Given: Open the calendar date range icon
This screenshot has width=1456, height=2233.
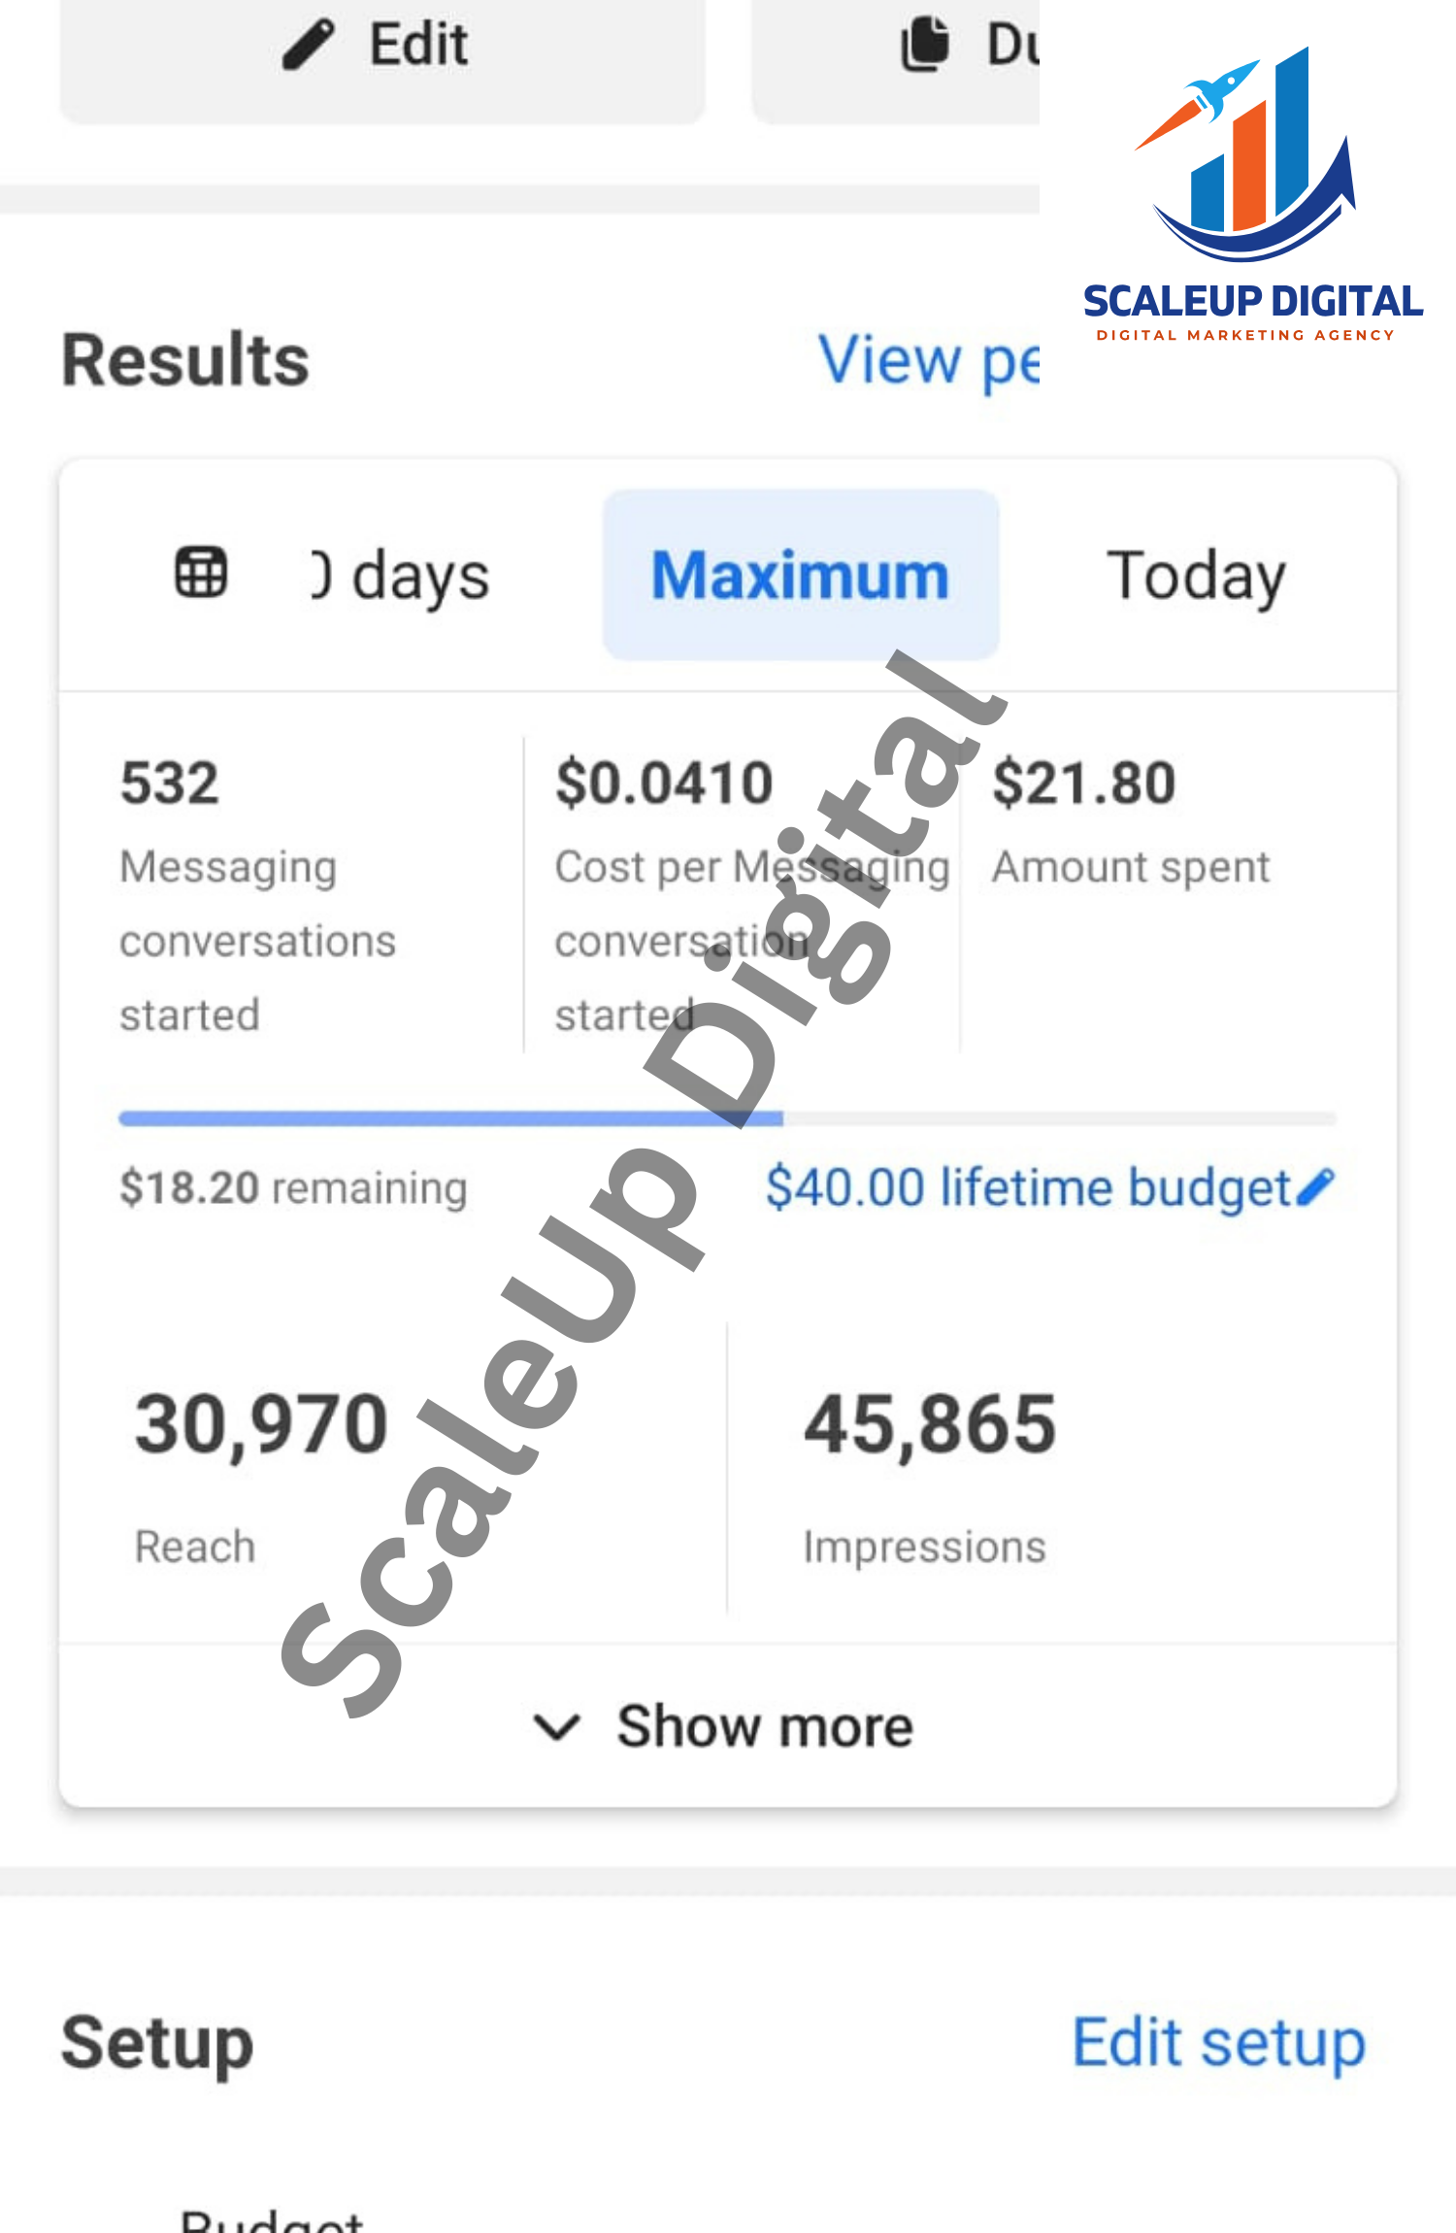Looking at the screenshot, I should point(201,572).
